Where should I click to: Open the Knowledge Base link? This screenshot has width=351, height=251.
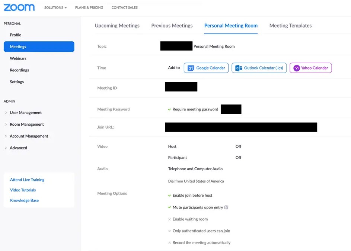click(24, 200)
